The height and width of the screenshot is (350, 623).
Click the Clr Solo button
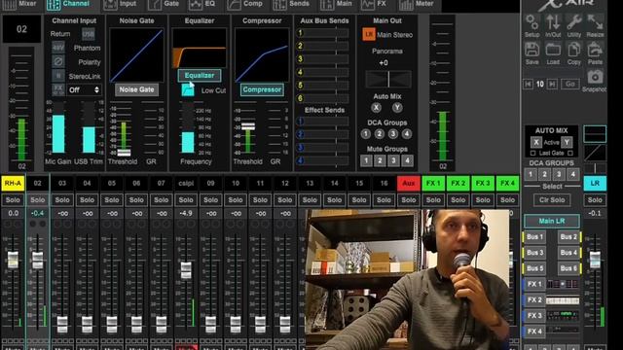click(552, 200)
